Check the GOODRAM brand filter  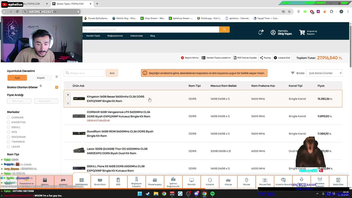coord(9,137)
